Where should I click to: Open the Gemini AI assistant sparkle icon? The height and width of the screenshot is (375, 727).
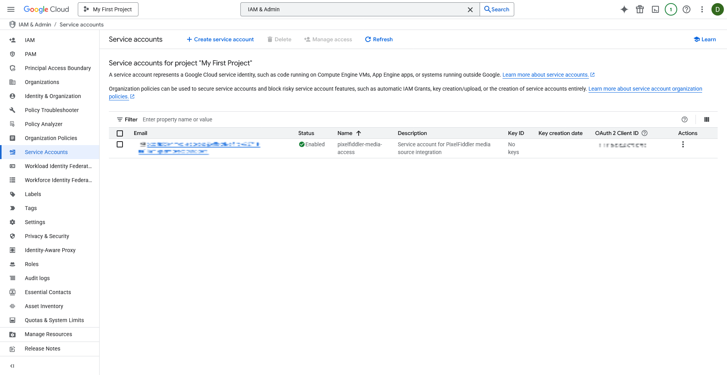[624, 9]
